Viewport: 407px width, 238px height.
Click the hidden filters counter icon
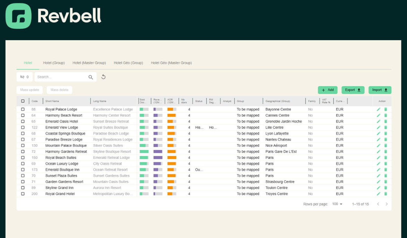[x=22, y=77]
